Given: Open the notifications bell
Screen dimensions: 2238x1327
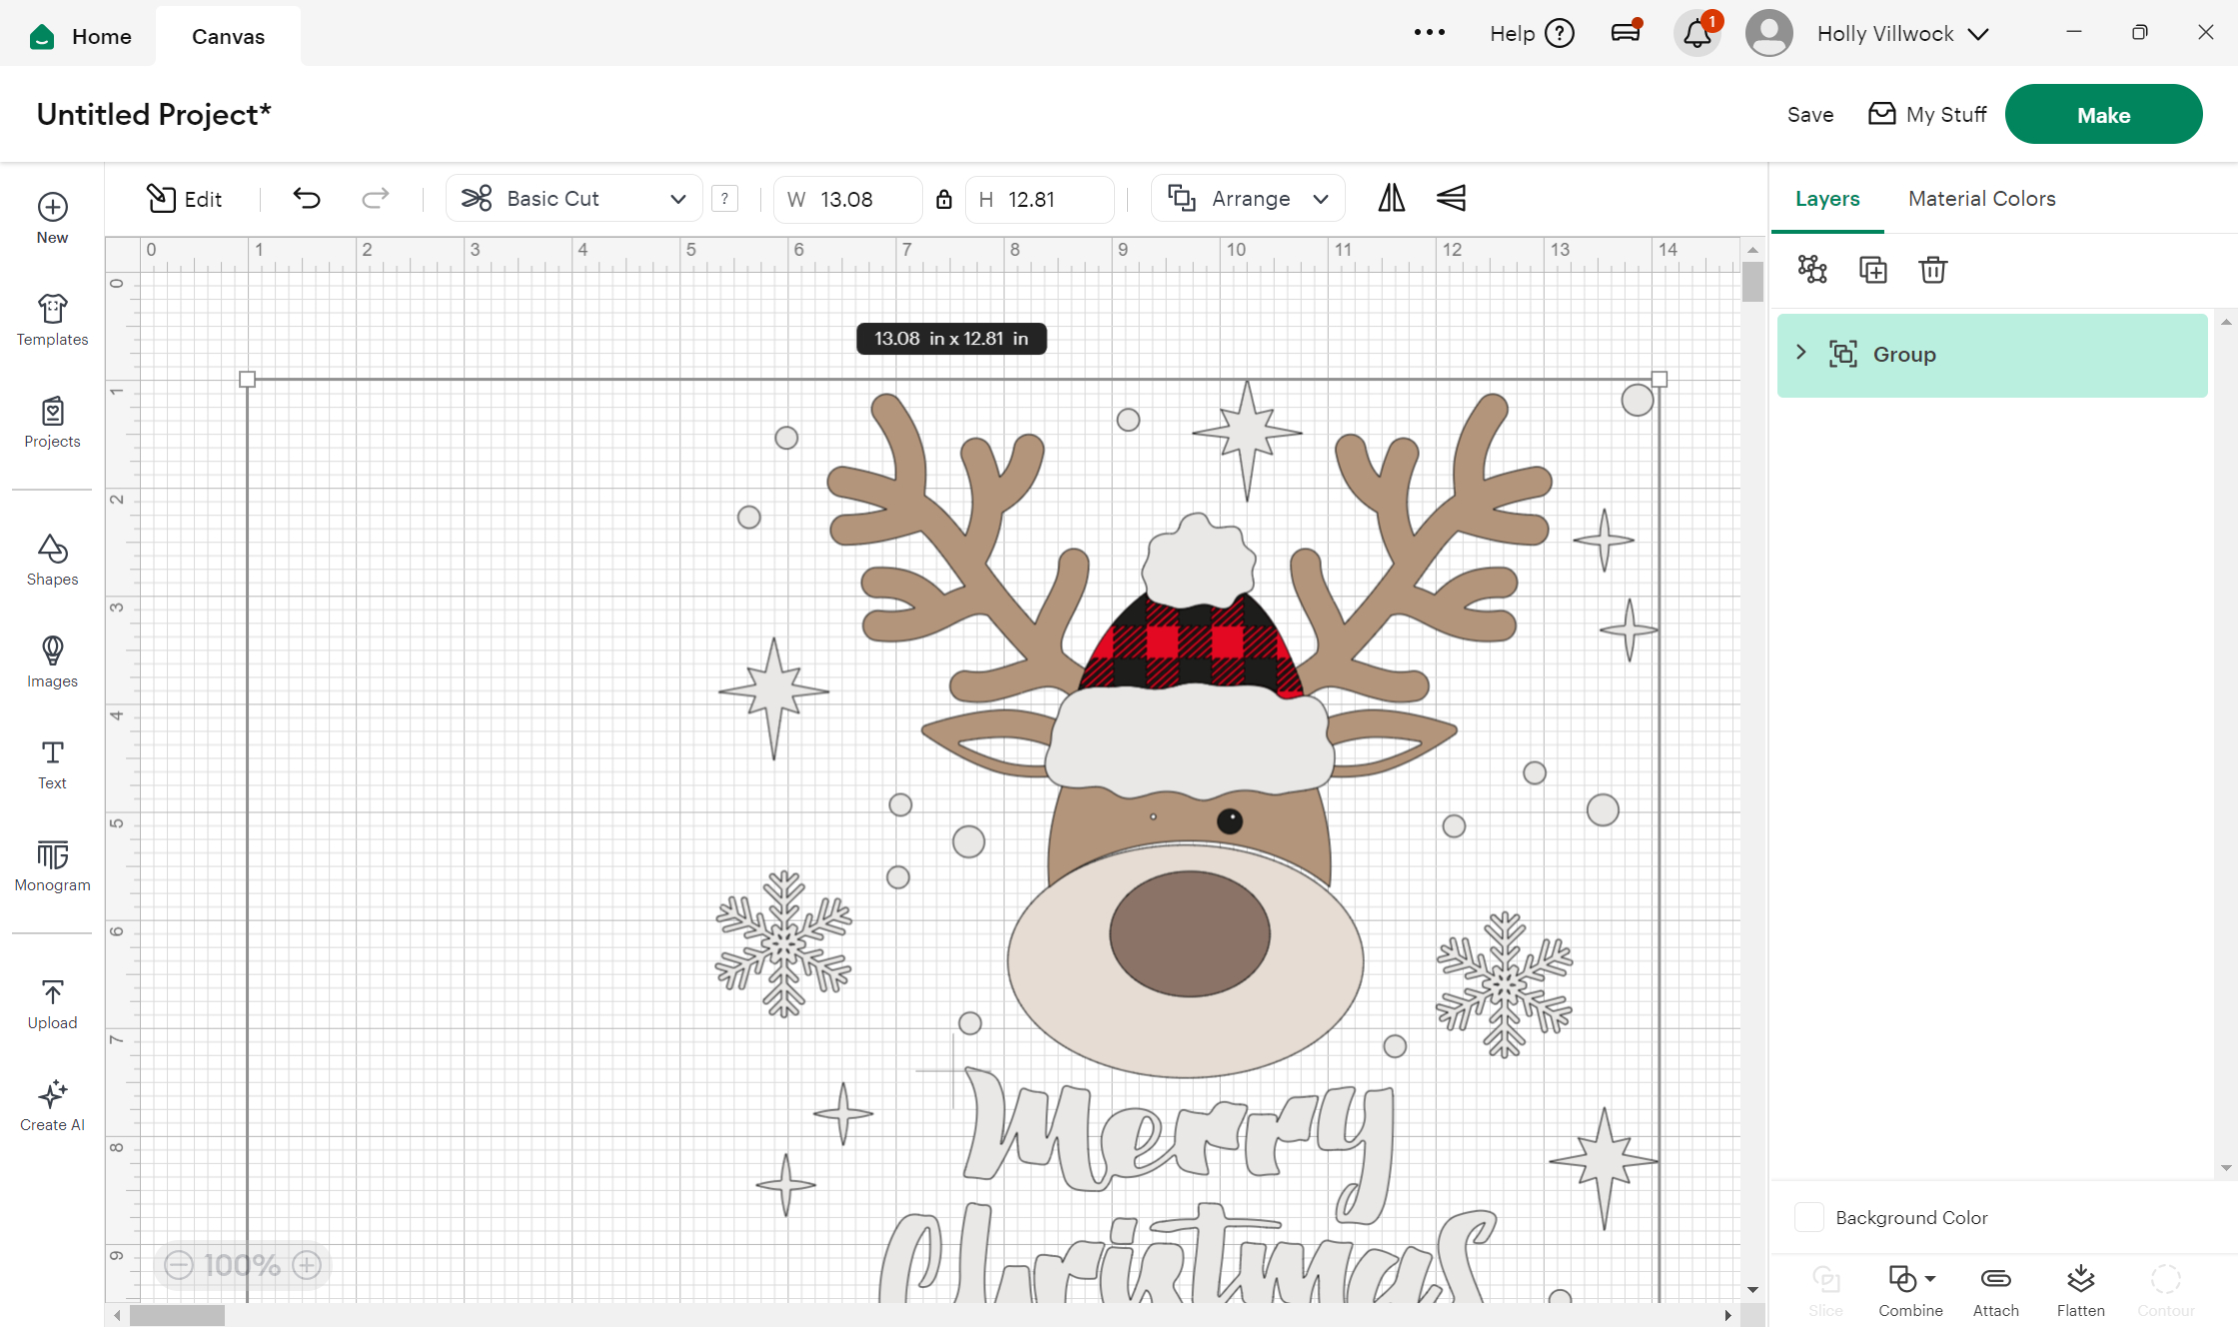Looking at the screenshot, I should coord(1696,34).
